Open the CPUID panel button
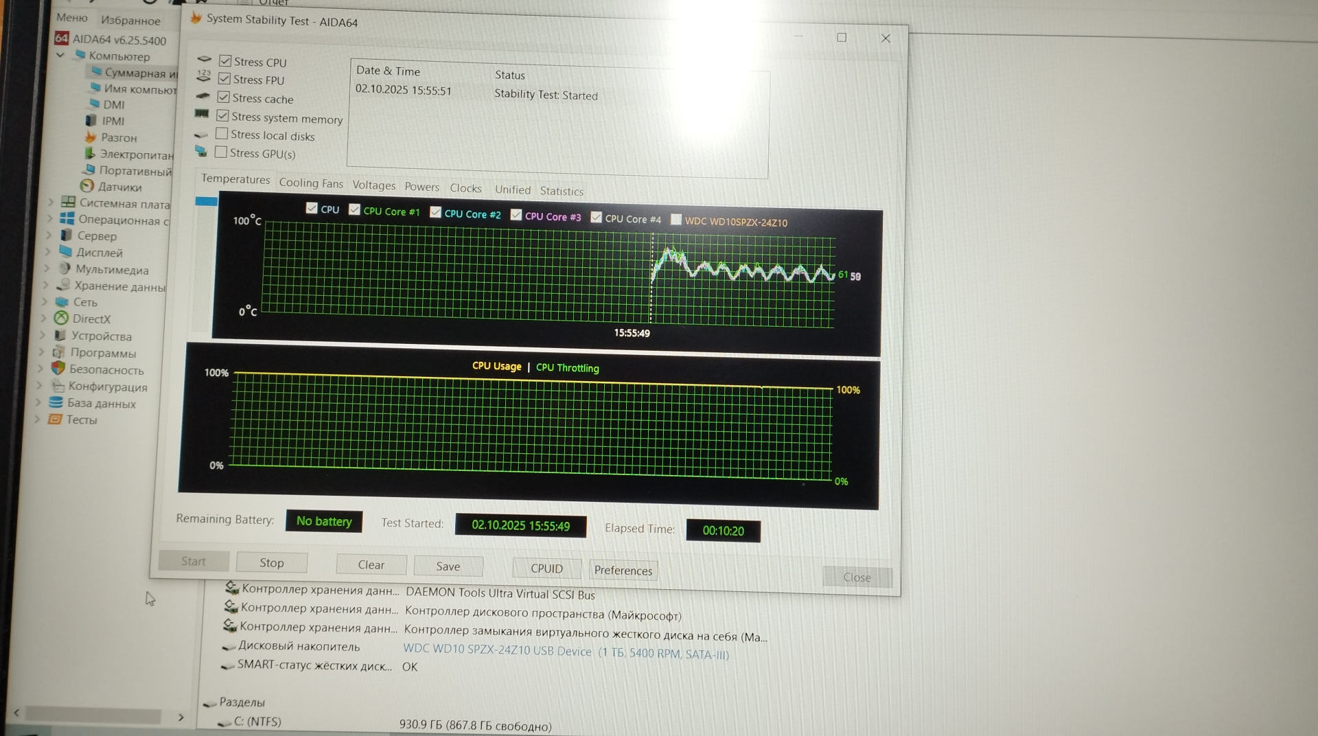The image size is (1318, 736). [546, 568]
